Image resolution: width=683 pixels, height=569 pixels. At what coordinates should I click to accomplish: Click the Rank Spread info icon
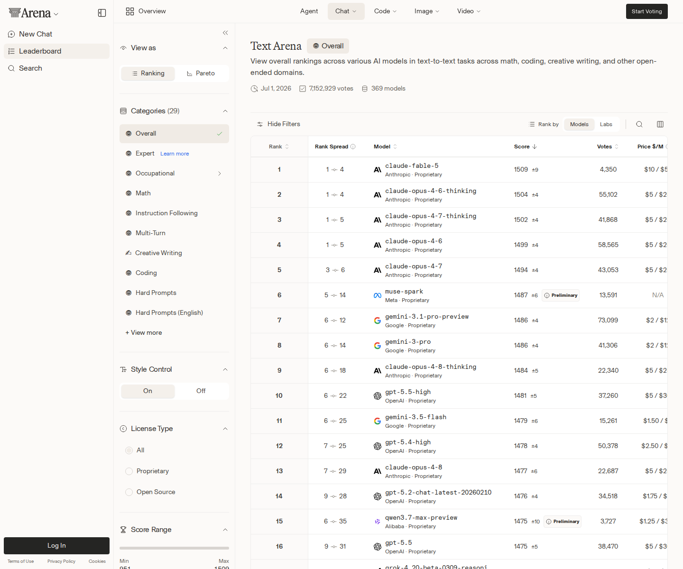[x=353, y=147]
